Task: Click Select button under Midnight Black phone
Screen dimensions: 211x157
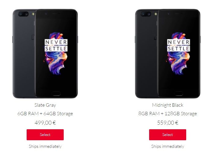Action: (x=168, y=135)
